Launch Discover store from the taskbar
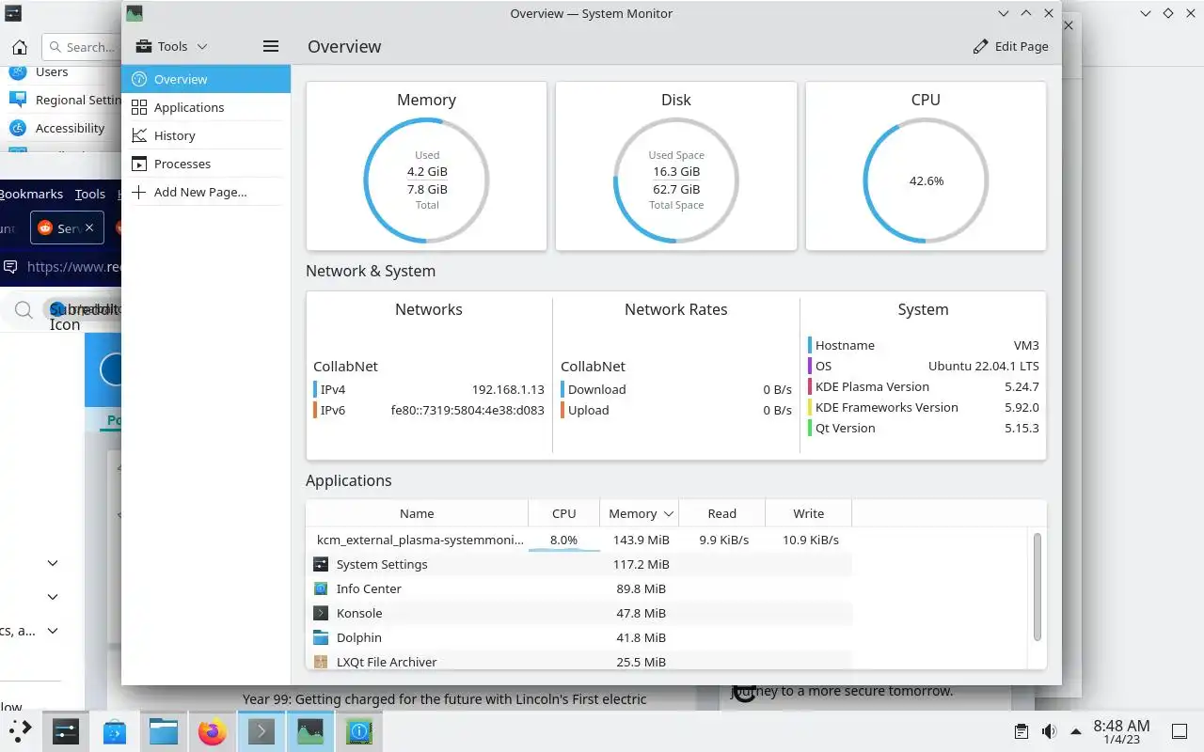 (115, 731)
